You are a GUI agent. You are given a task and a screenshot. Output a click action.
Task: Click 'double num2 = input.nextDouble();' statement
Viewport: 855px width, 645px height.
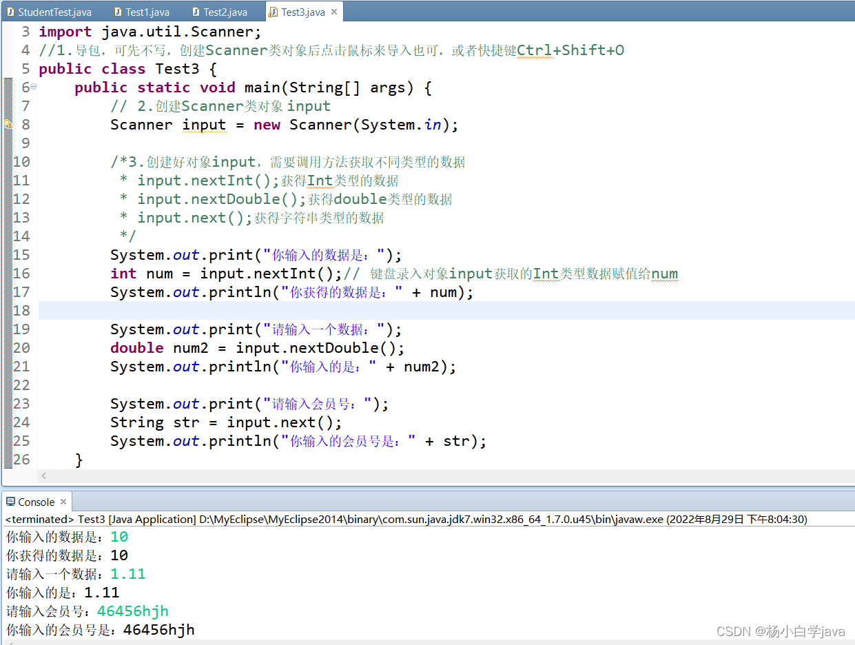coord(258,348)
